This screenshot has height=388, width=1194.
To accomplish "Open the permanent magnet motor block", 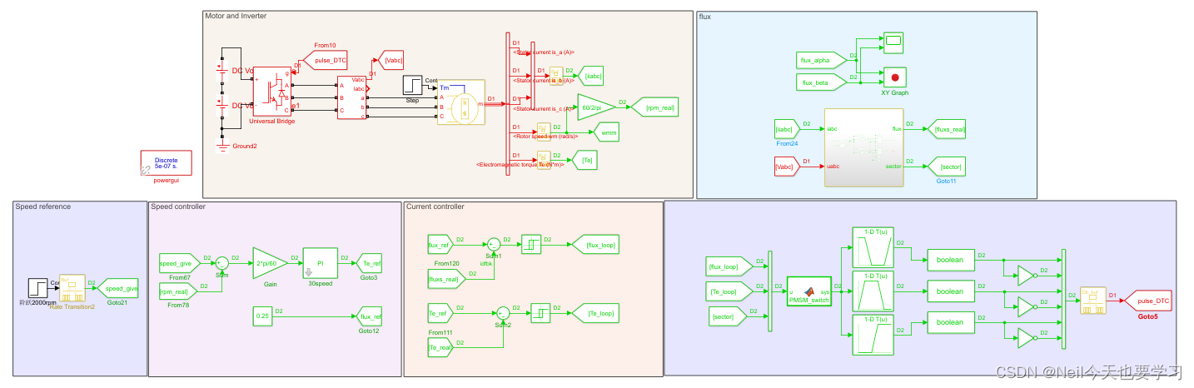I will (x=461, y=102).
